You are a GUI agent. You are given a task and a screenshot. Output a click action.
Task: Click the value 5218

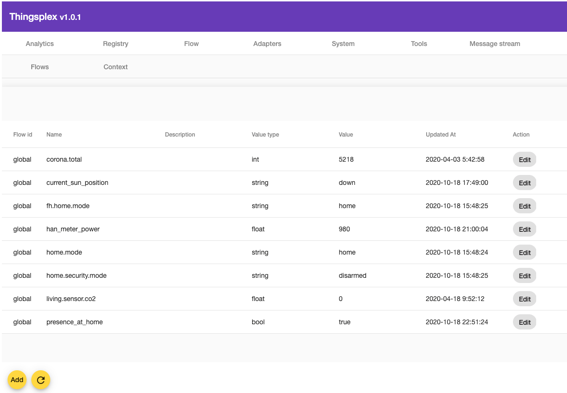(346, 159)
